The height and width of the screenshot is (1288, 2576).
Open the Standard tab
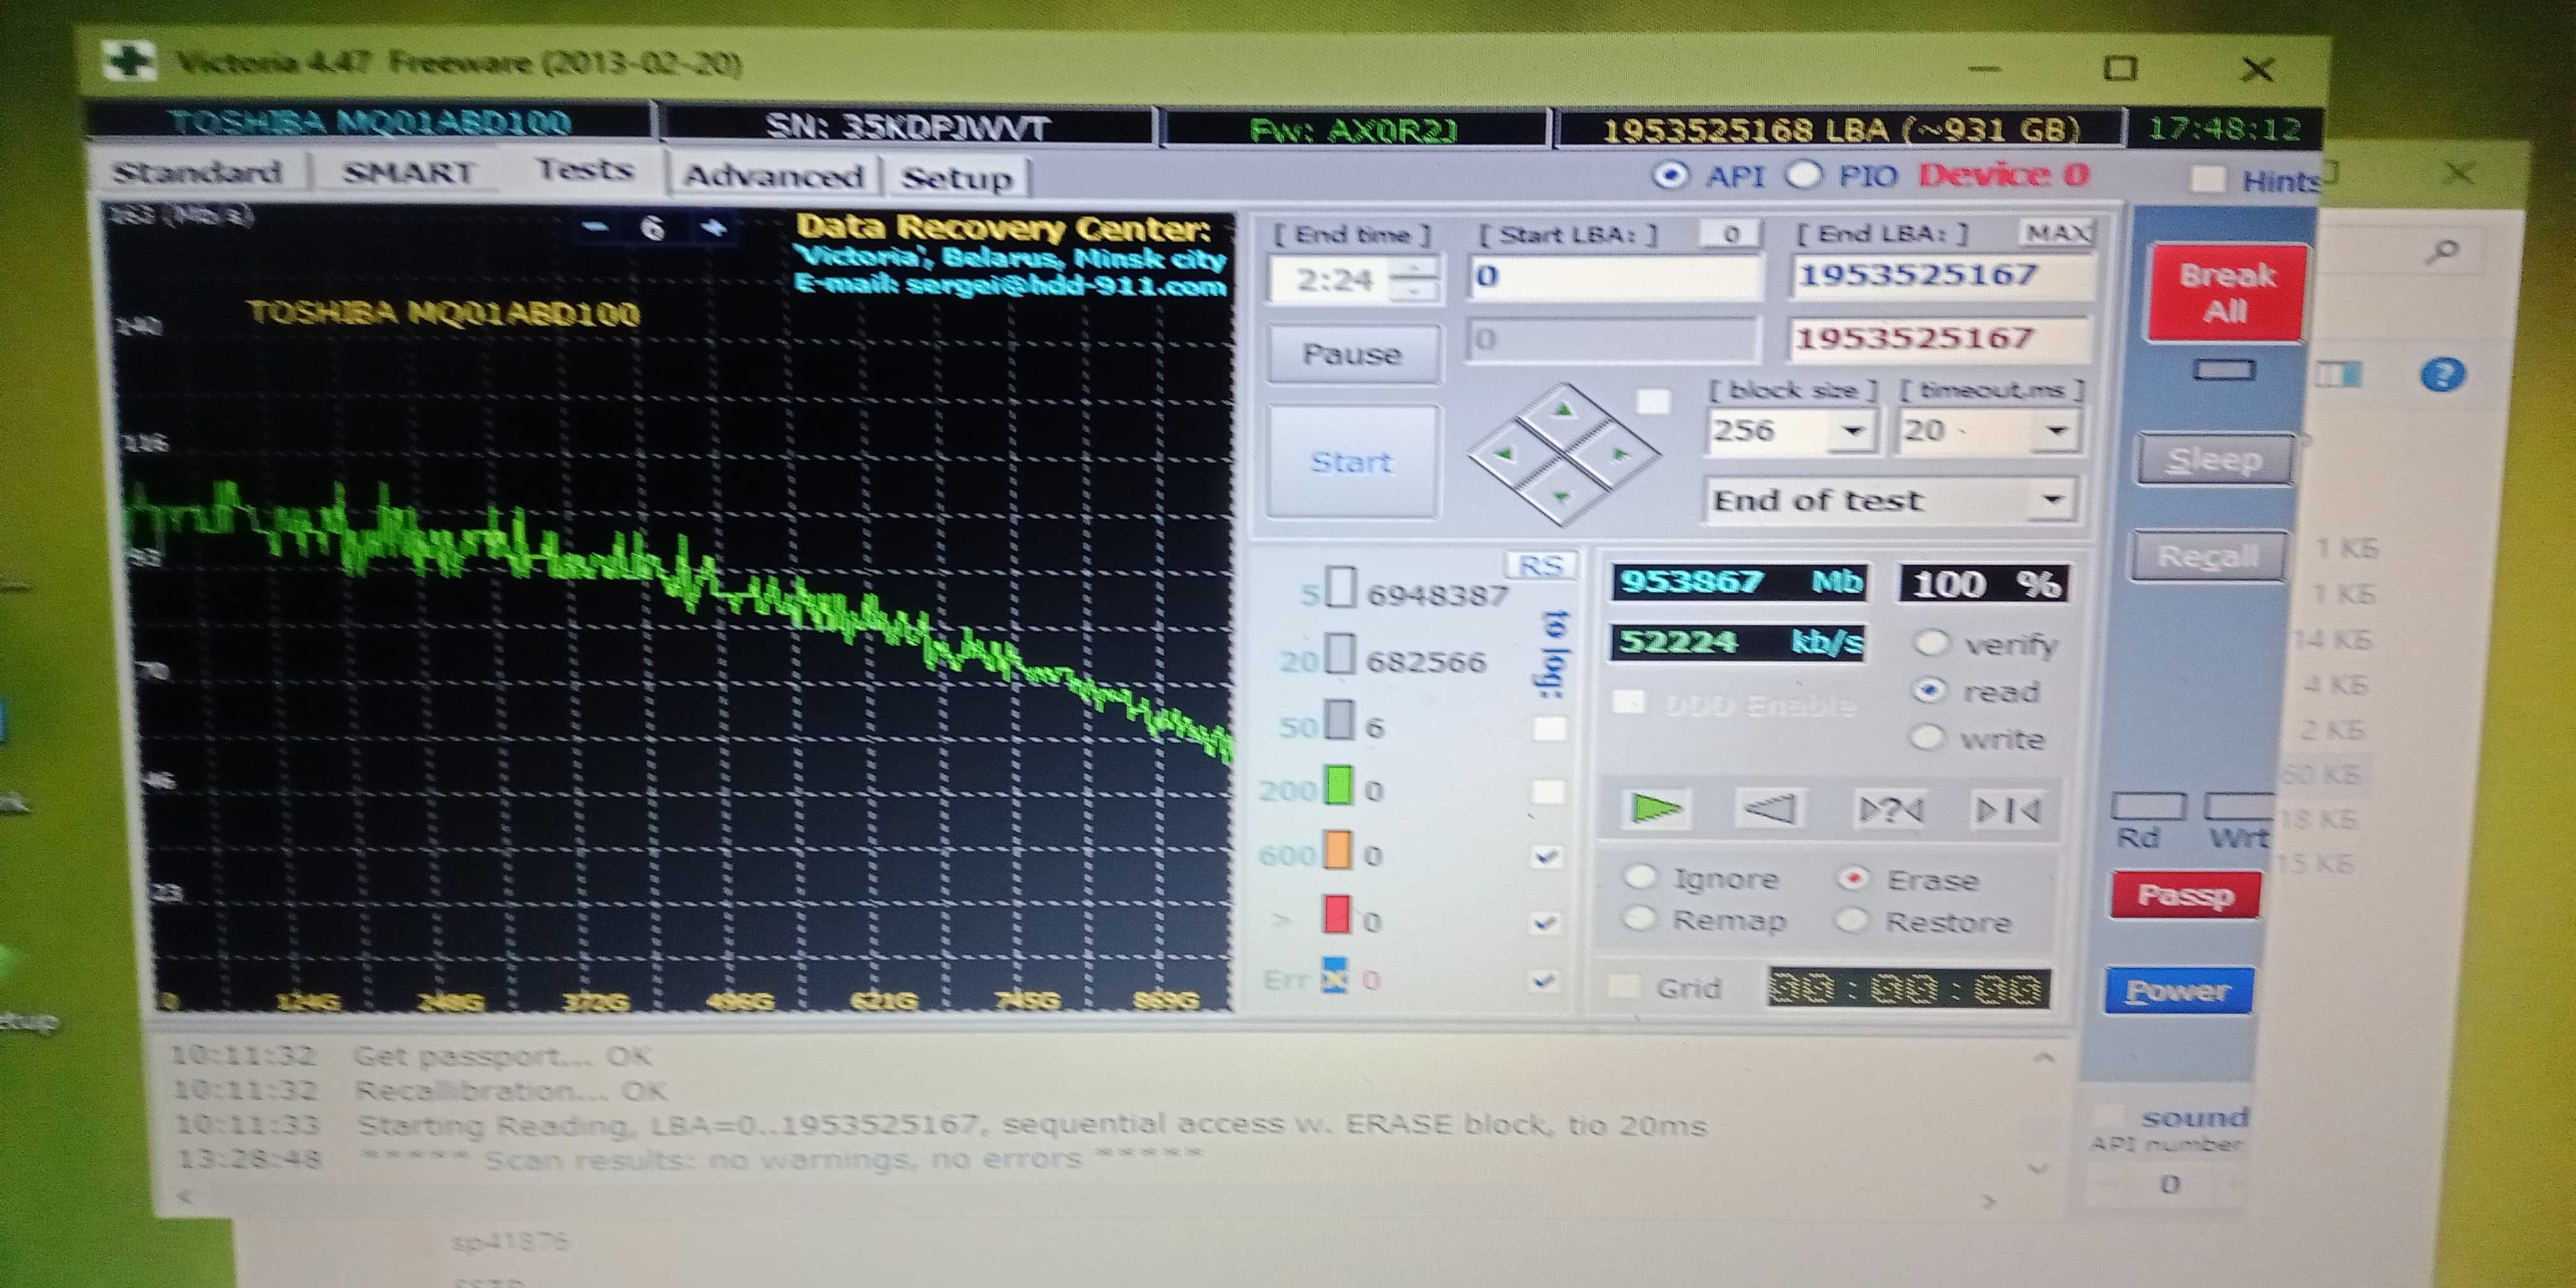[x=196, y=173]
